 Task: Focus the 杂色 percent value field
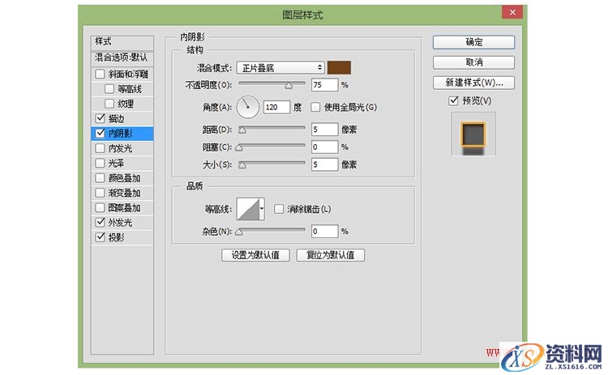coord(324,232)
